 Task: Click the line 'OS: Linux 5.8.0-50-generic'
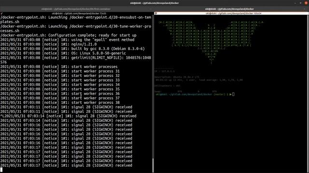pos(63,53)
